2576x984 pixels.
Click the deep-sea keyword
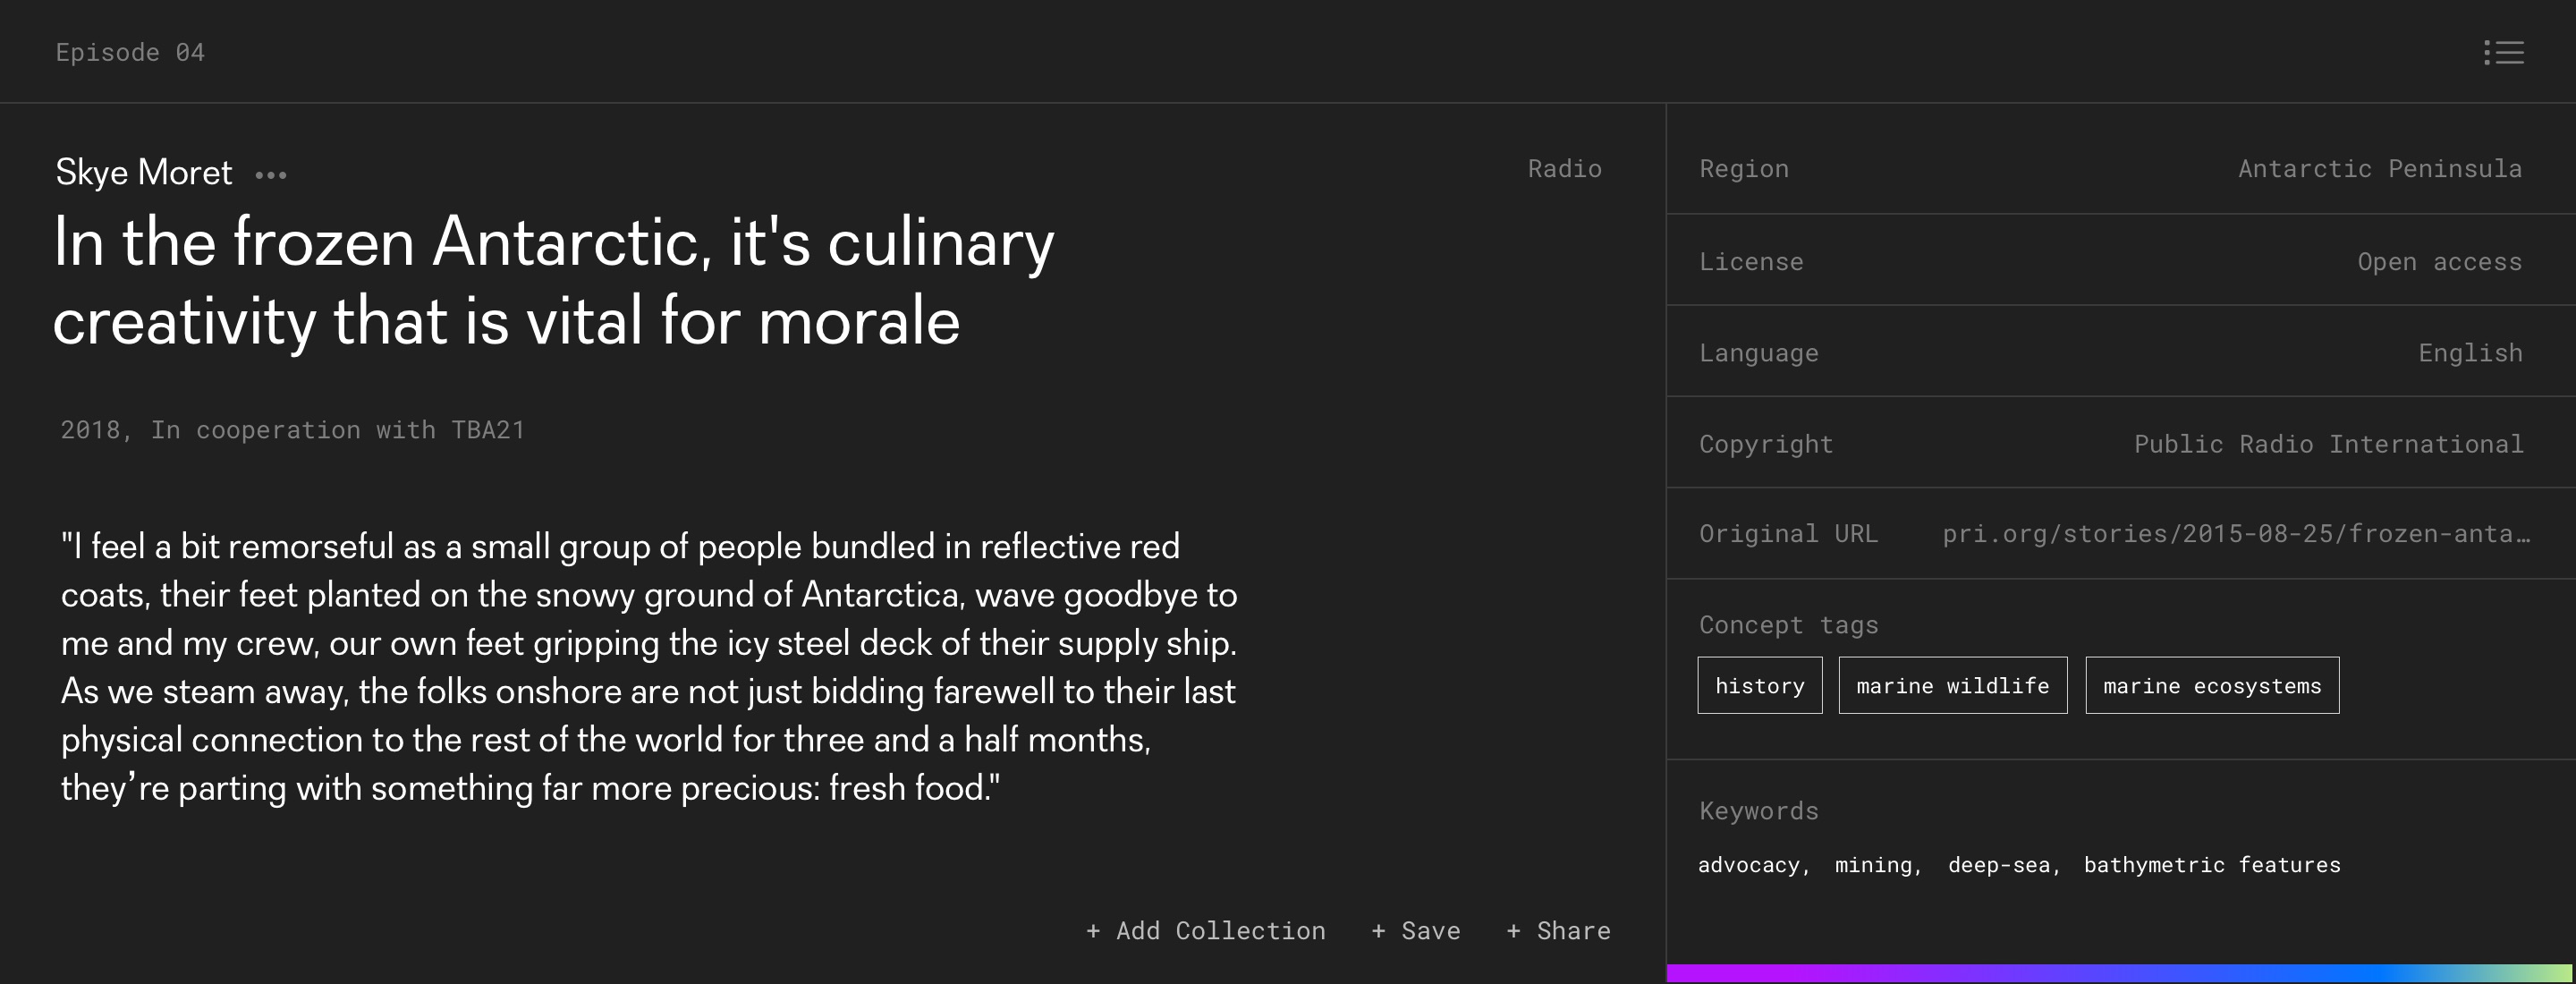[1999, 865]
